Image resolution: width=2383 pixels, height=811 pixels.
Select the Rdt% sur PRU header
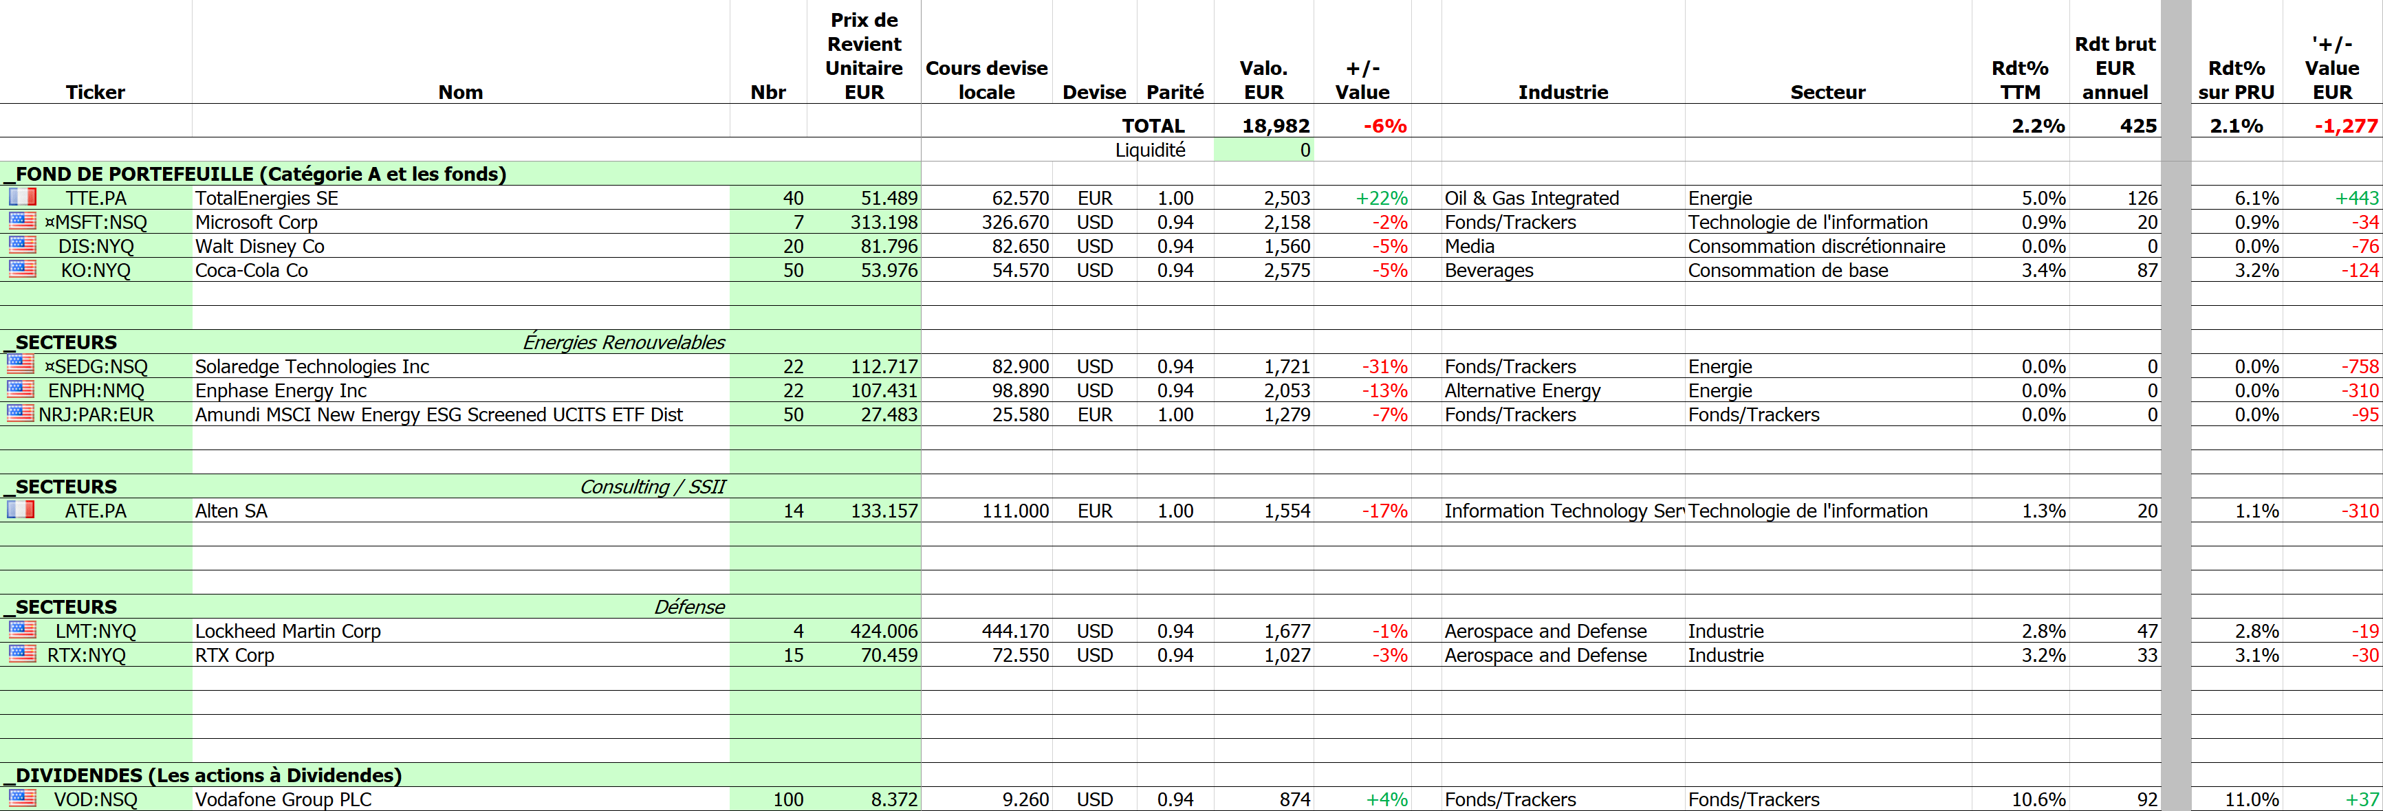2236,80
